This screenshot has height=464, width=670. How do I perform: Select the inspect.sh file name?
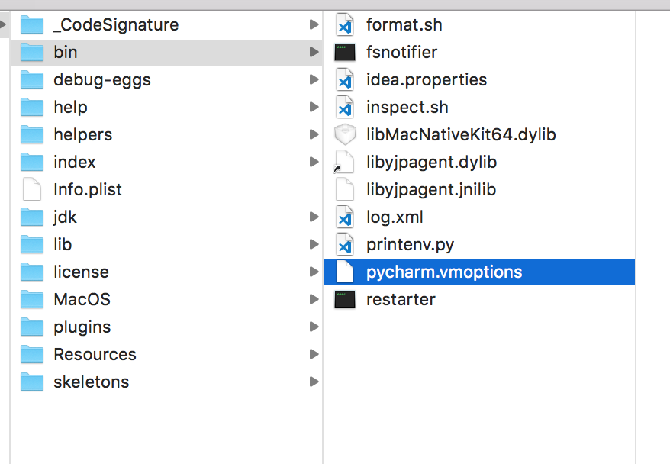coord(407,108)
